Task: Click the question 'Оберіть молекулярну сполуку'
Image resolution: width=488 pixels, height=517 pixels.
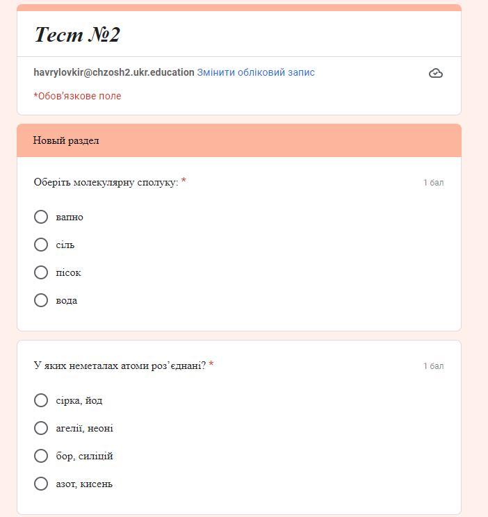Action: (x=106, y=182)
